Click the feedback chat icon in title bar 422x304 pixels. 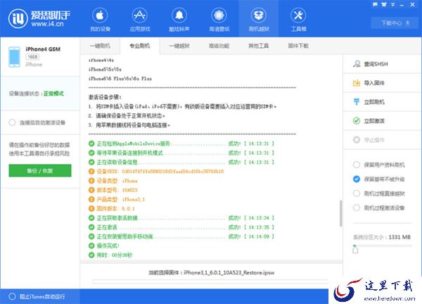(x=375, y=5)
